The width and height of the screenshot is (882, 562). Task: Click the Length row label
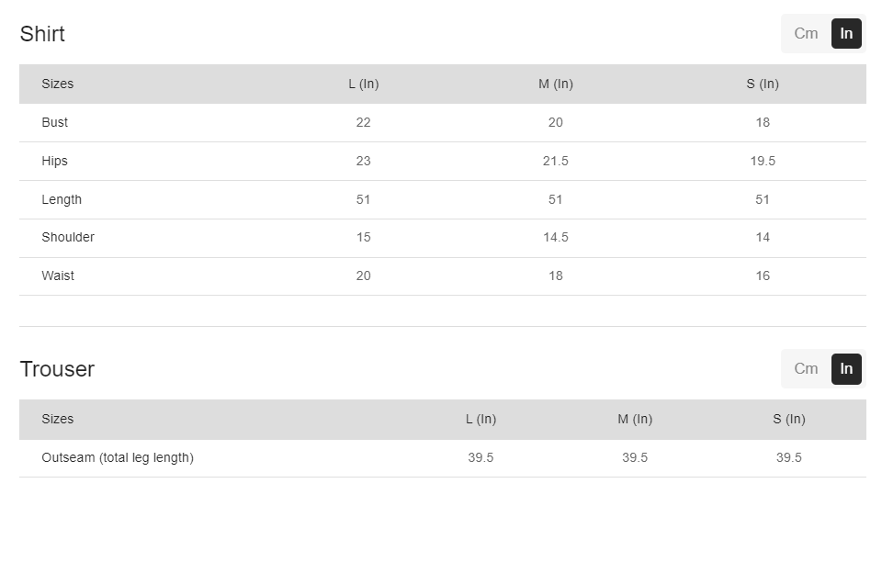(62, 199)
